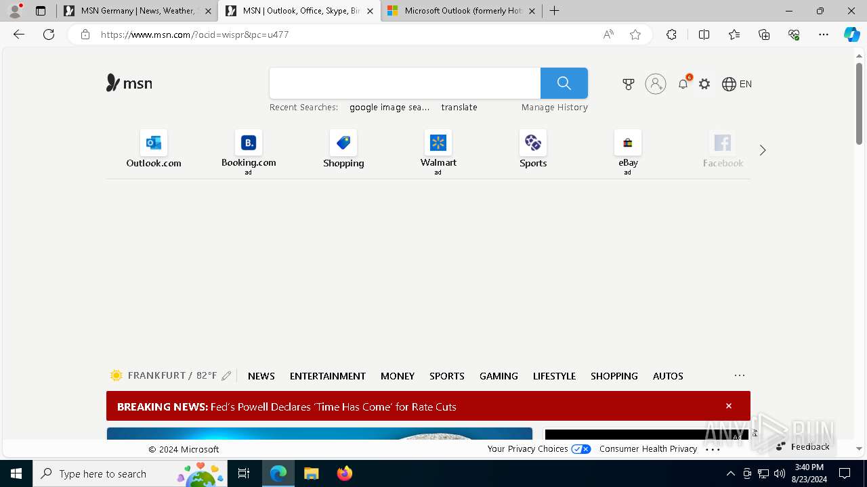867x487 pixels.
Task: Click the address bar URL
Action: [195, 34]
